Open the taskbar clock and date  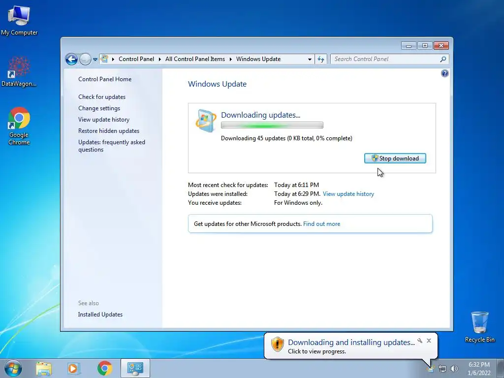point(479,369)
